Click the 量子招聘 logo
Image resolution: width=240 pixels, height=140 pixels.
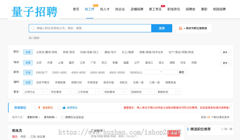click(x=34, y=12)
